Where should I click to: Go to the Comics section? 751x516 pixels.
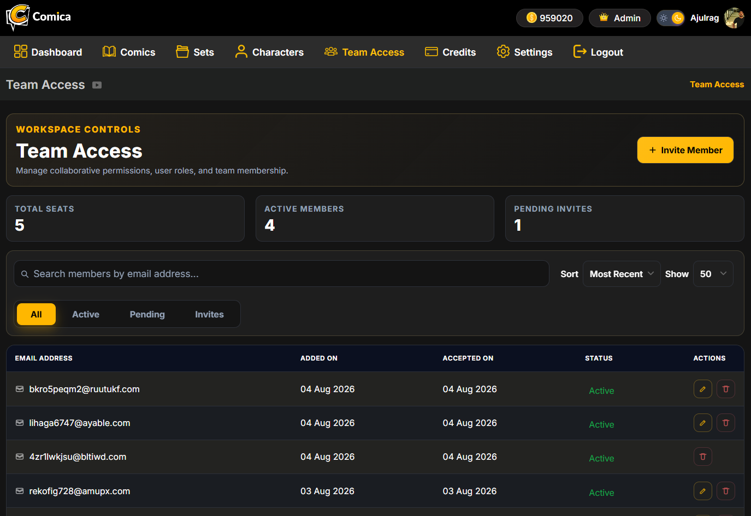(129, 52)
